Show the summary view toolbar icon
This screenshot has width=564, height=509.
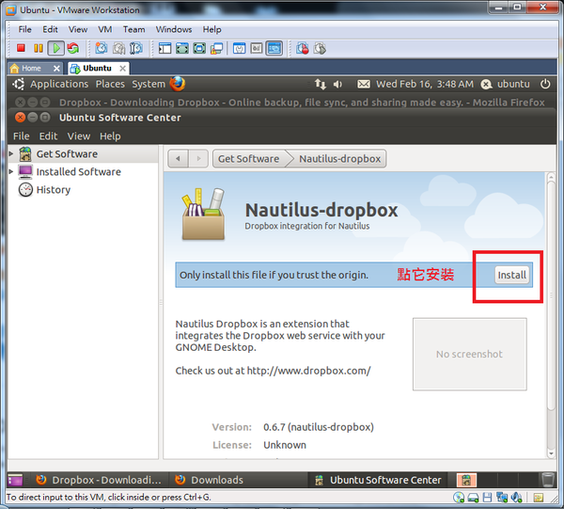point(239,48)
